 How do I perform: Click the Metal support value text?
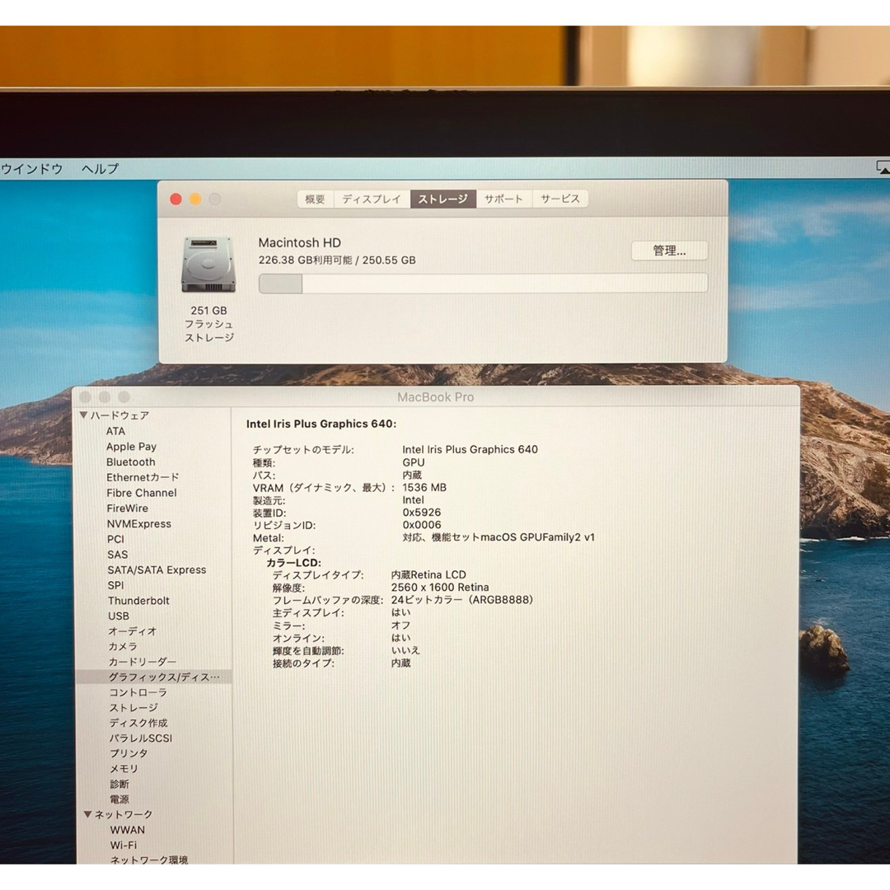click(499, 537)
